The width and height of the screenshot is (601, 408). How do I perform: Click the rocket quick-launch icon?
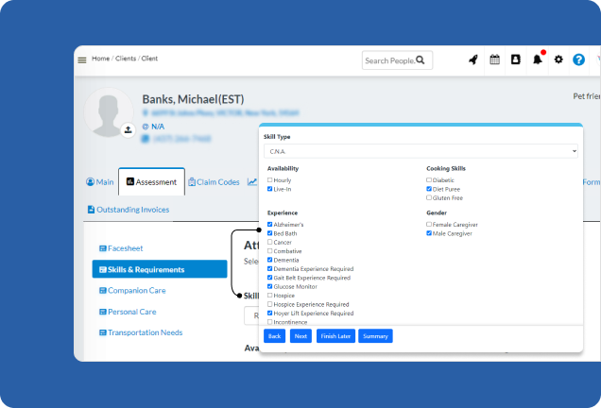[x=473, y=59]
